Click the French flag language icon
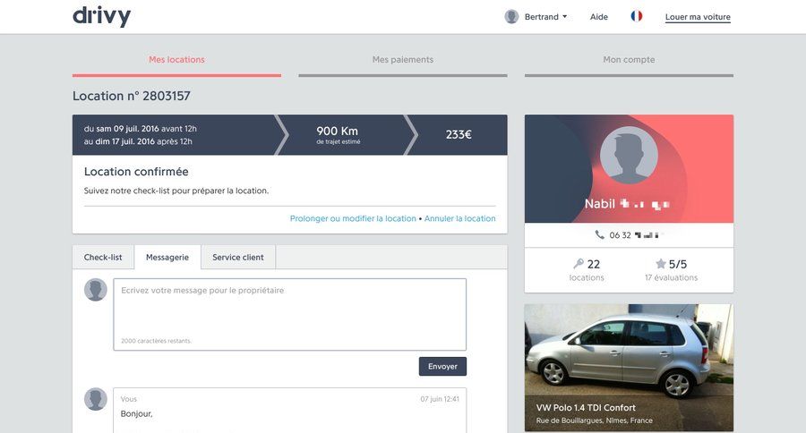Screen dimensions: 806x433 (637, 16)
